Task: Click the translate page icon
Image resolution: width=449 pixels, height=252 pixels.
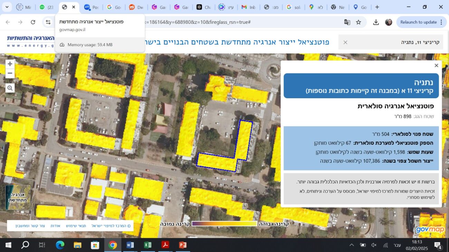Action: pyautogui.click(x=347, y=22)
